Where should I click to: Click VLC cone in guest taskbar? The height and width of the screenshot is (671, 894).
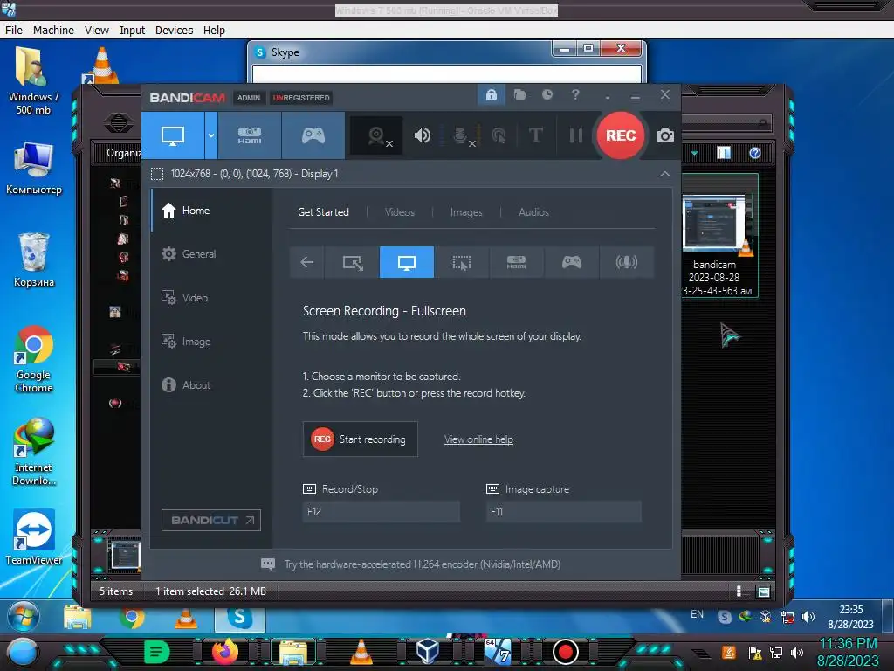tap(186, 618)
